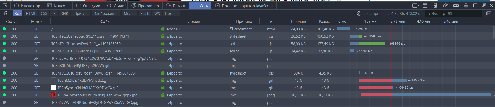Open the split console icon
This screenshot has height=107, width=495.
(x=425, y=5)
